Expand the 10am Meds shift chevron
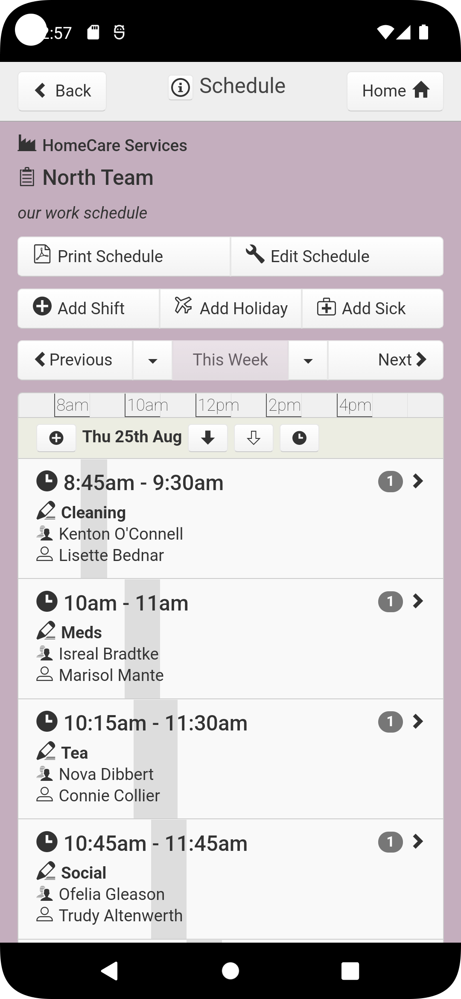This screenshot has height=999, width=461. 418,602
